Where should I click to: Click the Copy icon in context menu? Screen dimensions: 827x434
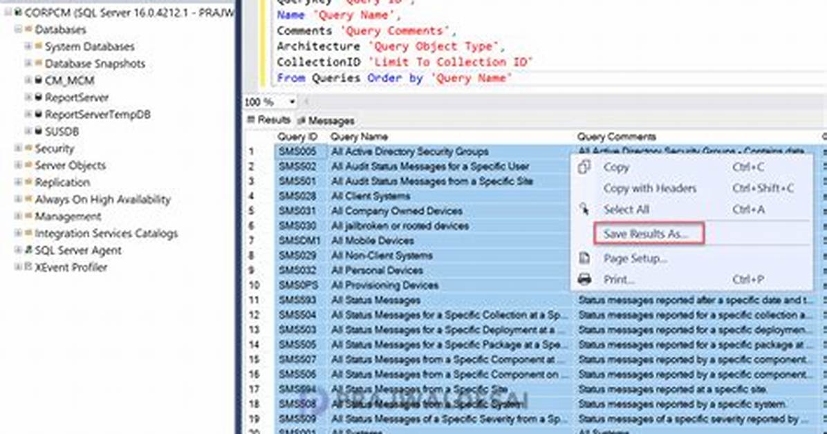click(584, 167)
